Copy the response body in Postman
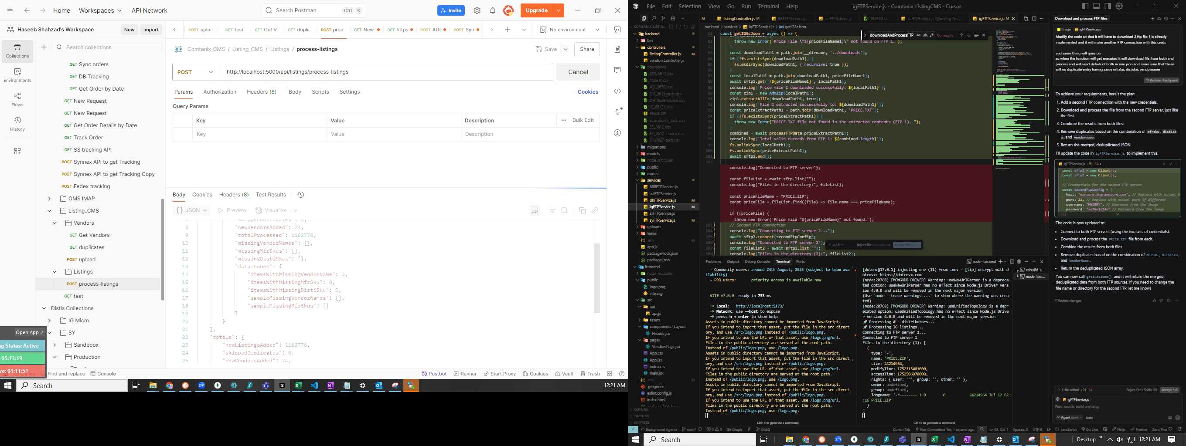The image size is (1186, 446). 582,210
